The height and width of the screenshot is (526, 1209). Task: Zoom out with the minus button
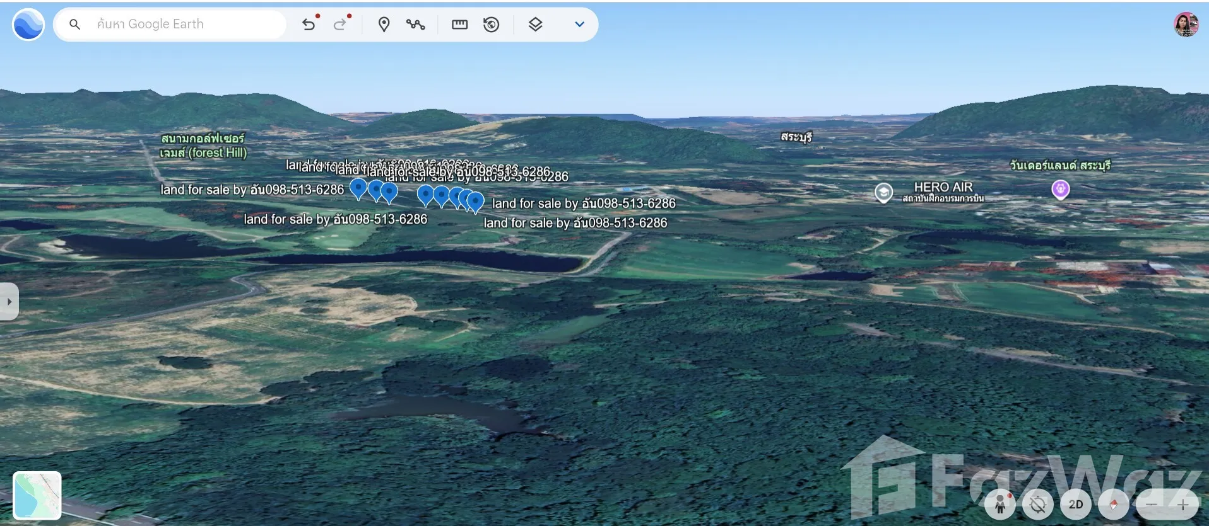click(x=1152, y=505)
